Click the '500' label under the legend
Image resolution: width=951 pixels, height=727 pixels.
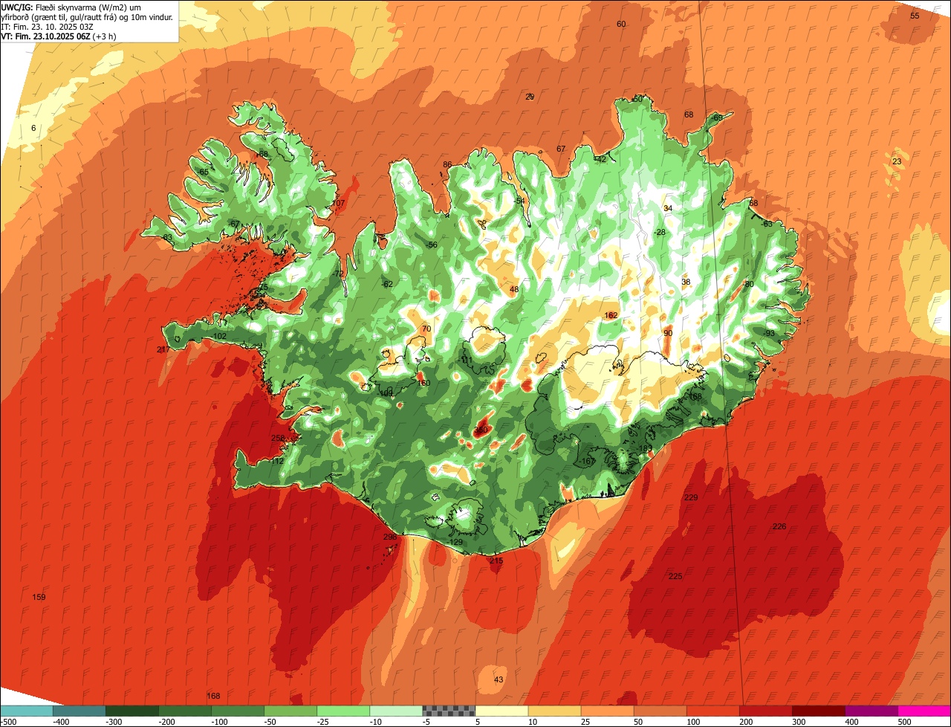point(903,722)
